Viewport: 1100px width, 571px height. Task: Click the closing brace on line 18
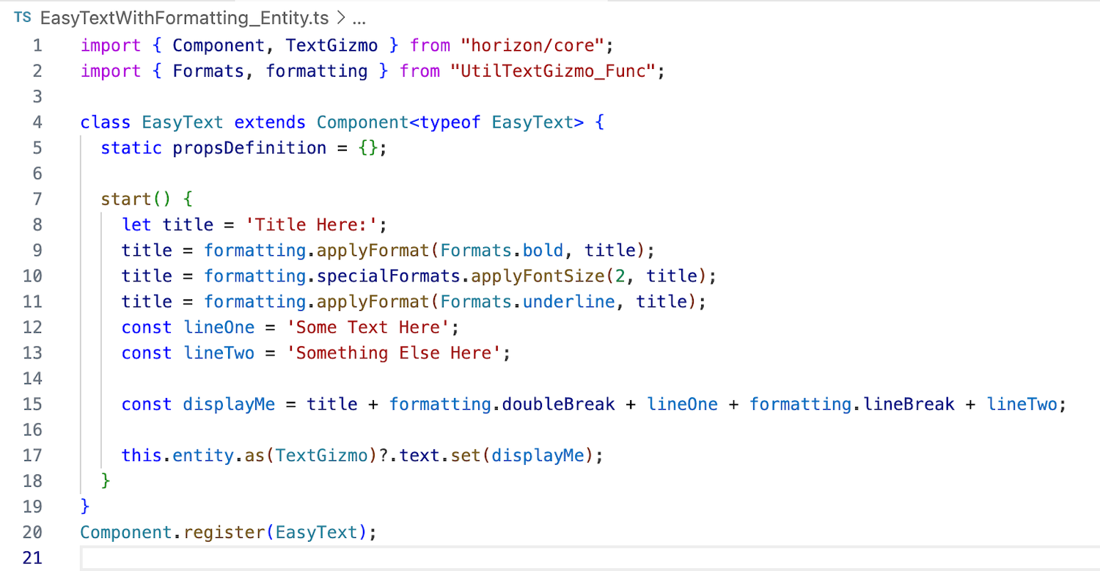(106, 482)
